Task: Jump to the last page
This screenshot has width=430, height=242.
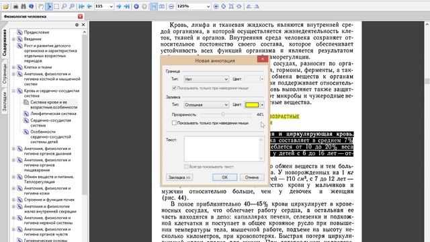Action: point(126,6)
